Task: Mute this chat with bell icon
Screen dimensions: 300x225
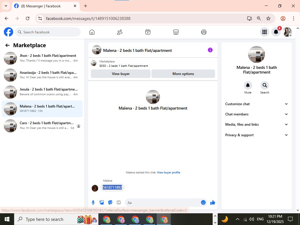Action: [x=248, y=85]
